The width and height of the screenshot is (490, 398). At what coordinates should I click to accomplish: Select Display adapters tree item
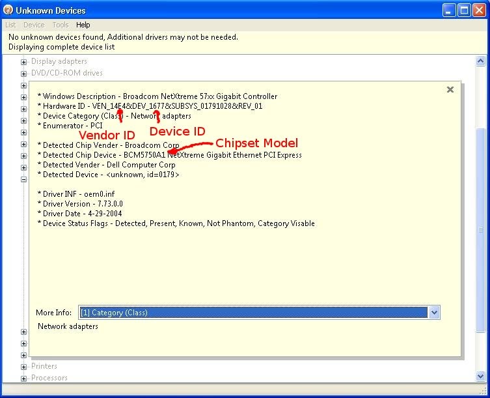point(59,61)
